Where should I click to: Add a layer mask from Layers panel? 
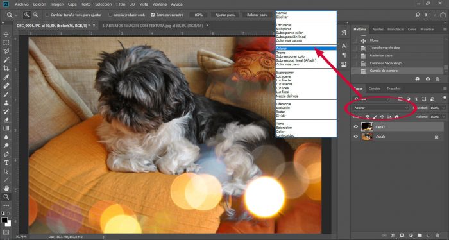click(x=402, y=236)
